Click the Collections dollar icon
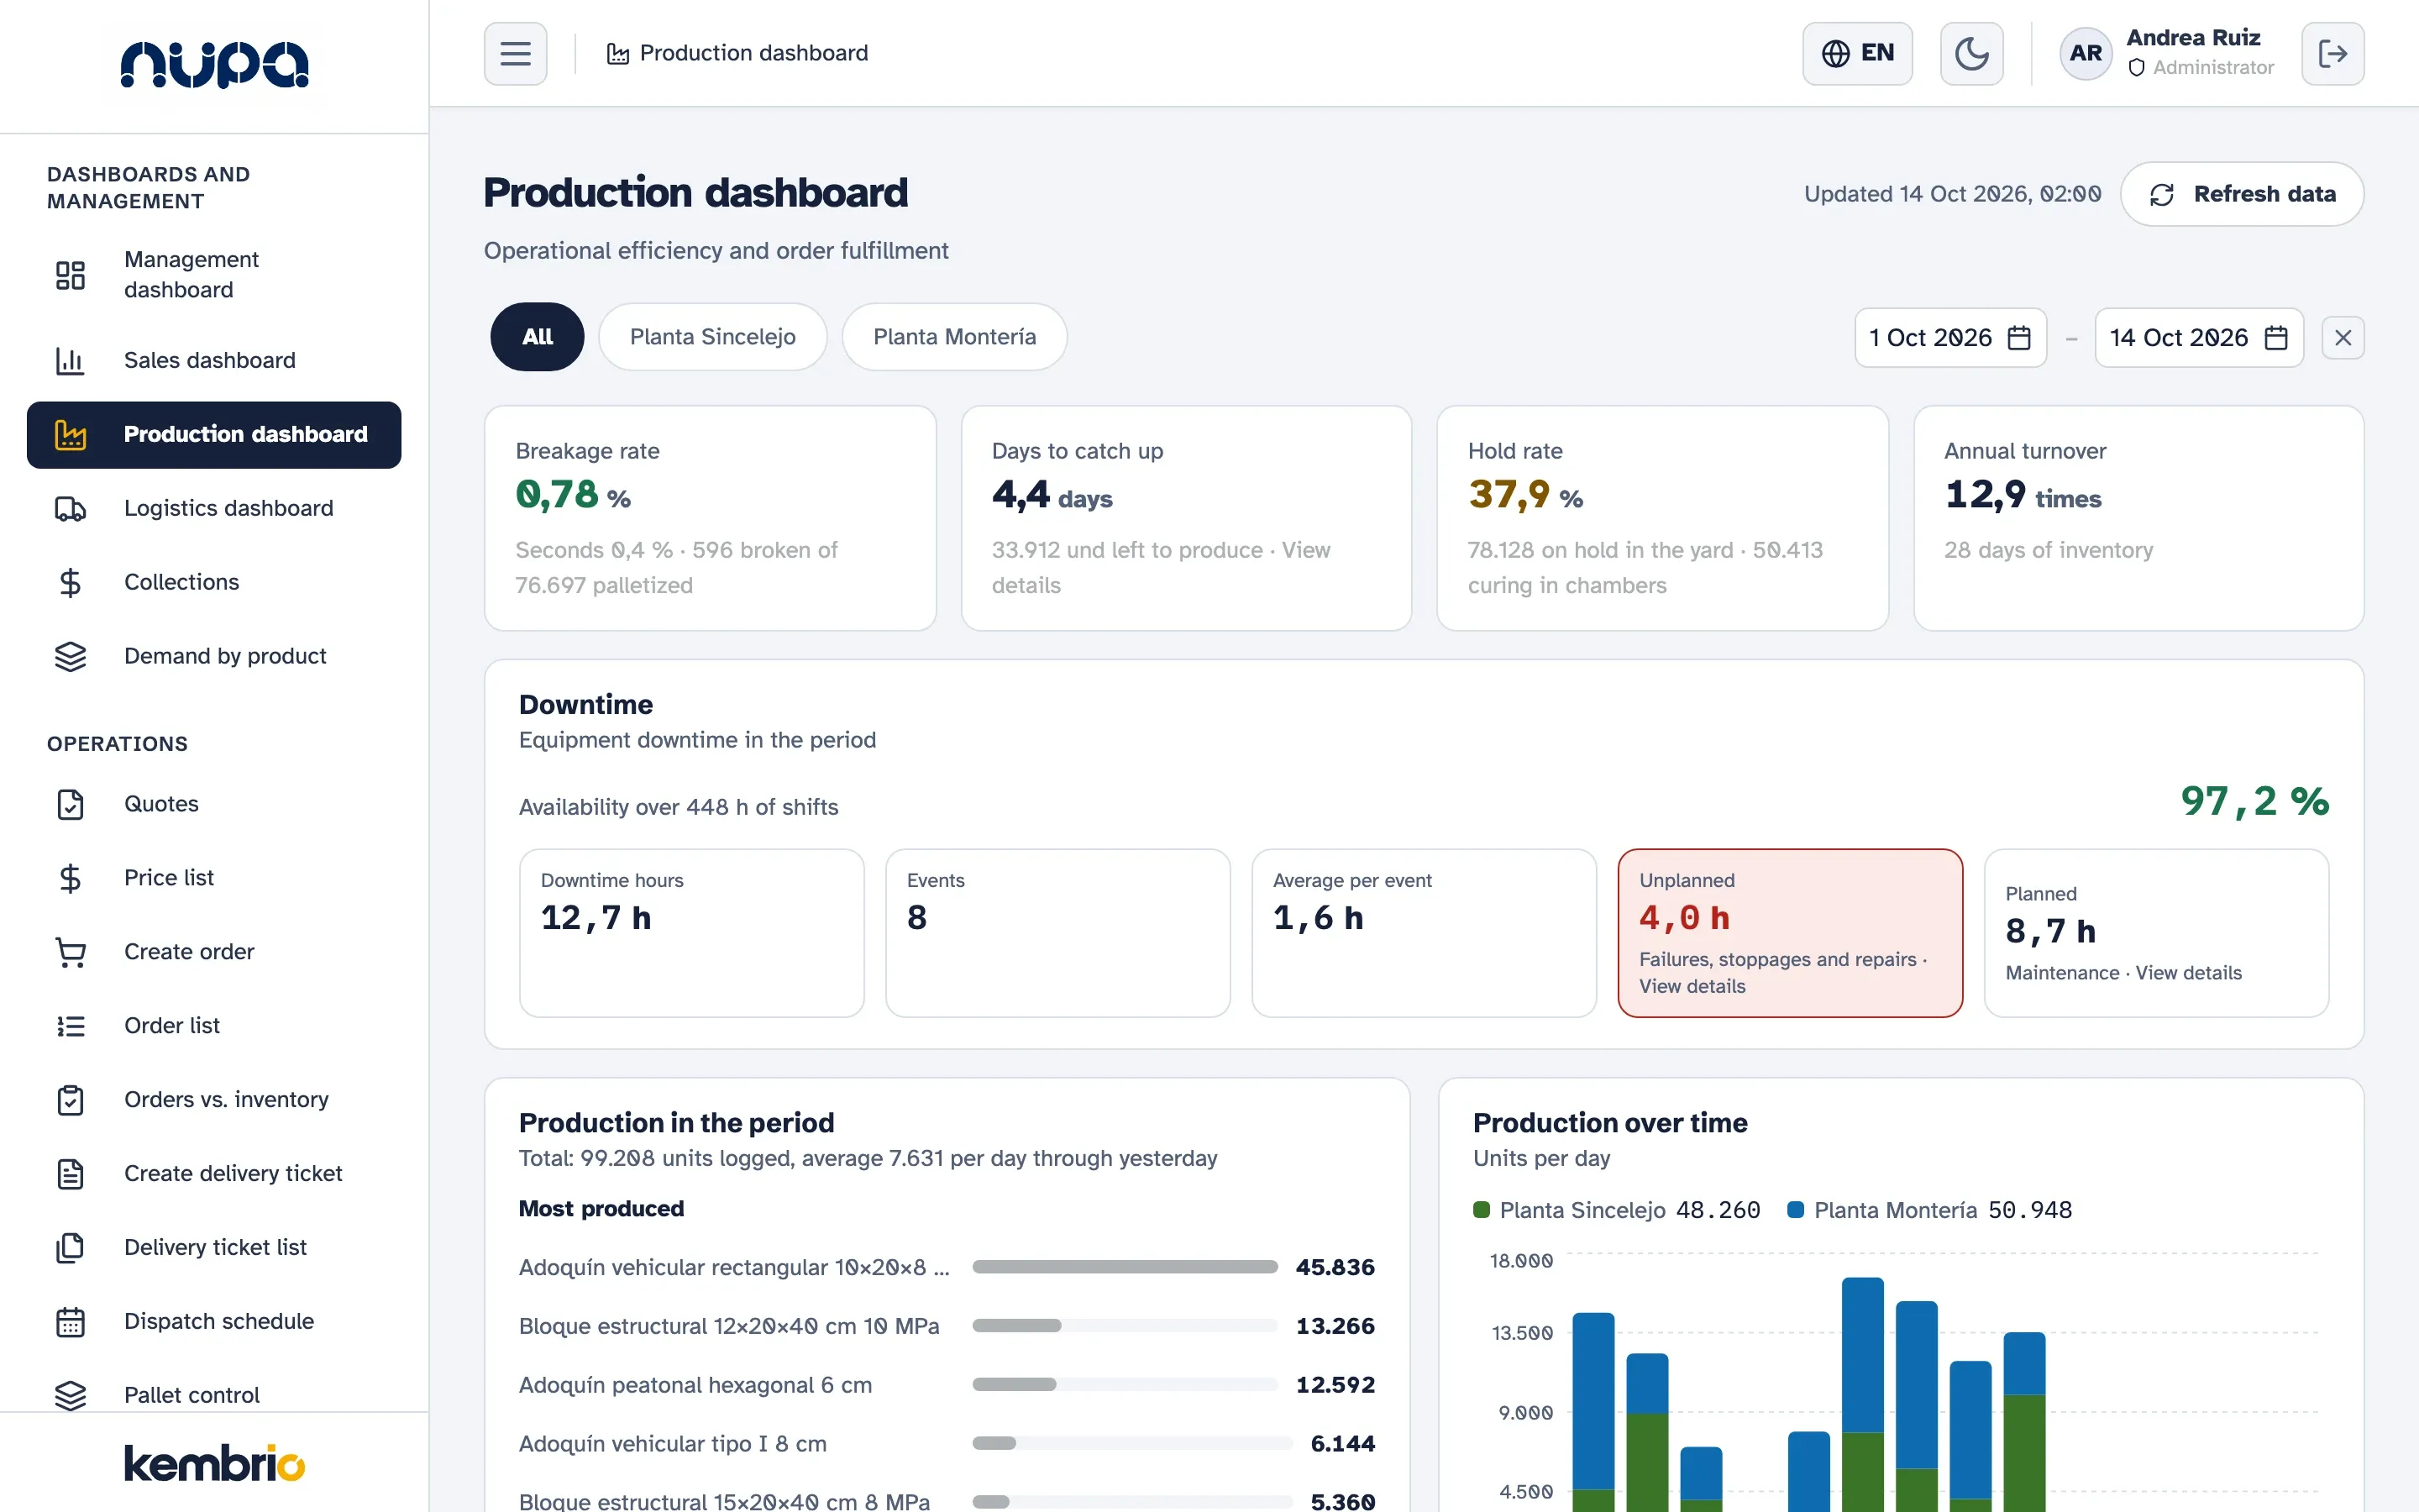2419x1512 pixels. 70,582
